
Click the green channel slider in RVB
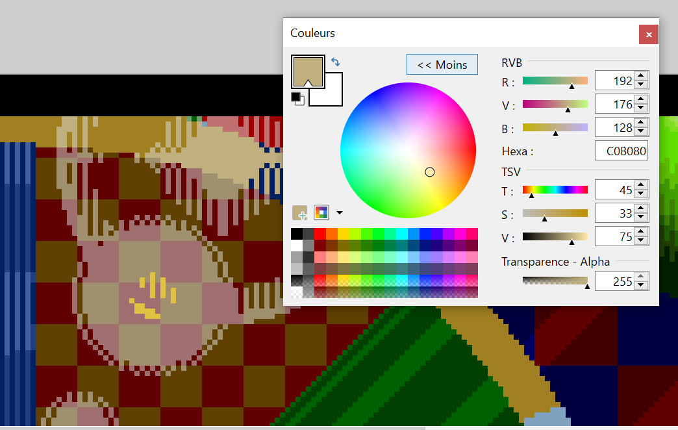pos(555,105)
